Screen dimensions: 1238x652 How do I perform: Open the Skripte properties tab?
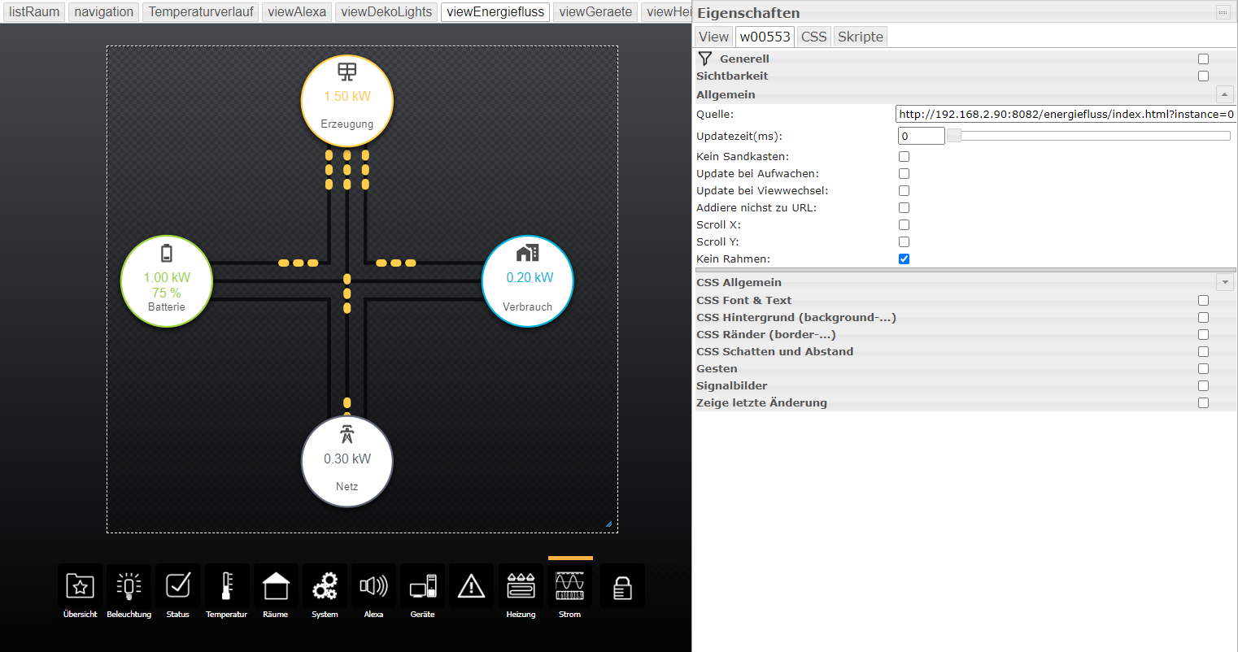[860, 37]
